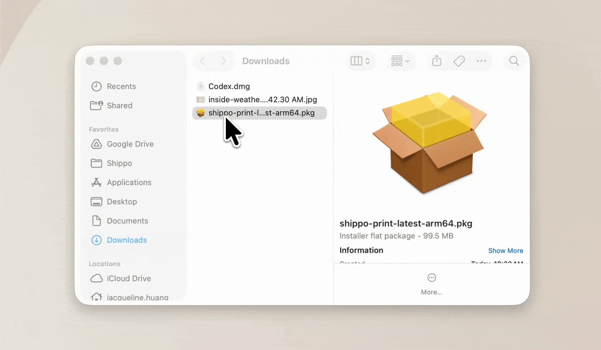Click the Tags toolbar icon
The width and height of the screenshot is (601, 350).
(x=459, y=61)
